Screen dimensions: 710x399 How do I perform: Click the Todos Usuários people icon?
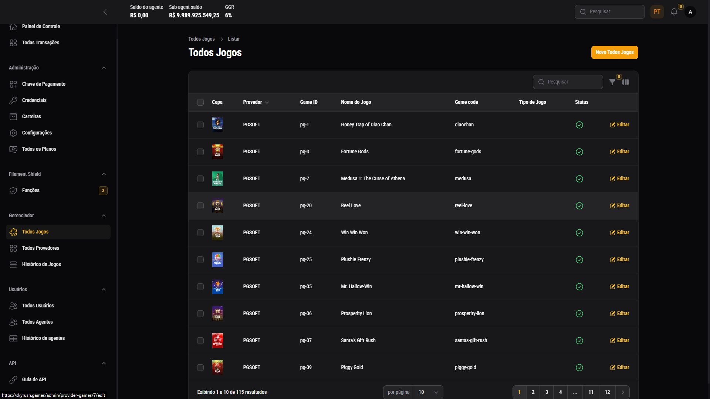tap(13, 306)
